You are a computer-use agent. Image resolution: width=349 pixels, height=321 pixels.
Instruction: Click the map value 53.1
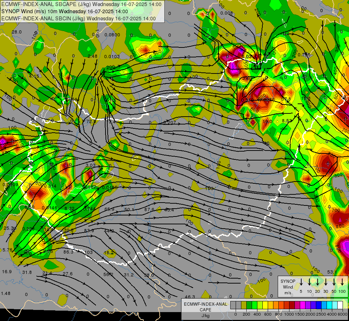[332, 272]
